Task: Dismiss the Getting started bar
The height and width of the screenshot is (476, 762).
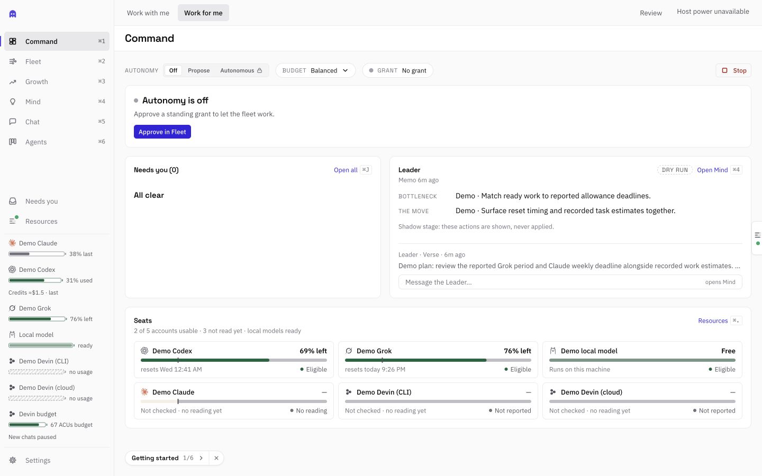Action: click(216, 458)
